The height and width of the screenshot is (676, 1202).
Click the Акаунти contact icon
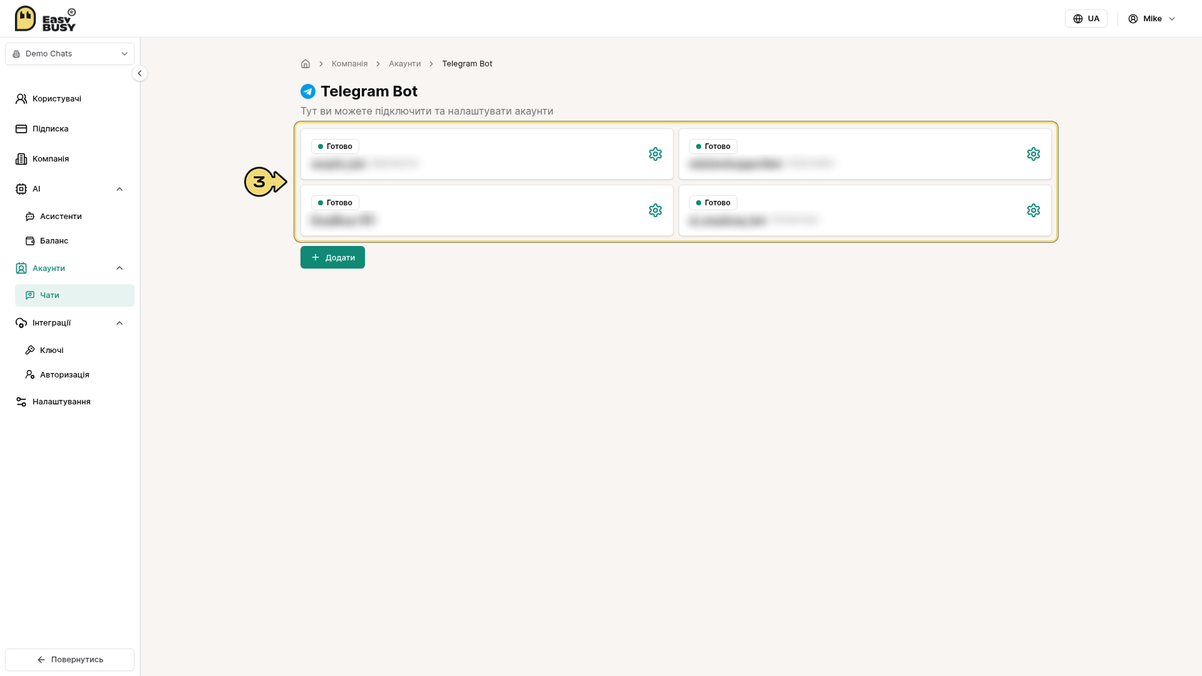[21, 269]
